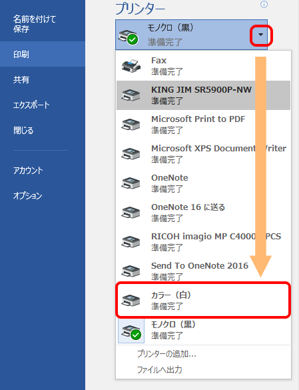Click the RICOH imagio MP printer icon

(x=131, y=242)
